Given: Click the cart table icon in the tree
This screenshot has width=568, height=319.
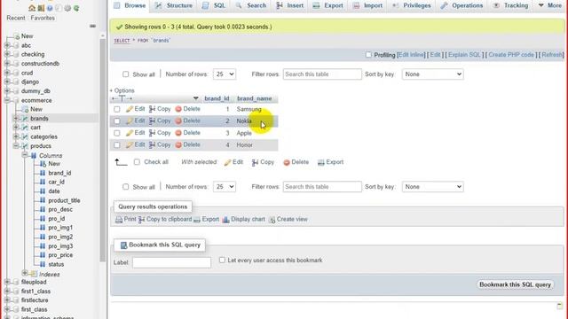Looking at the screenshot, I should tap(25, 128).
